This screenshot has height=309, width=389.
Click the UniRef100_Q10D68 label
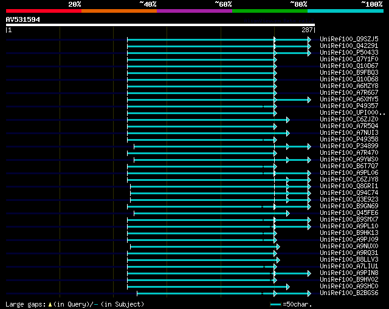[x=349, y=79]
